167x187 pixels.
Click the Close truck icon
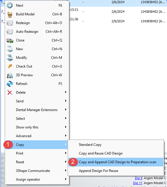pos(10,41)
